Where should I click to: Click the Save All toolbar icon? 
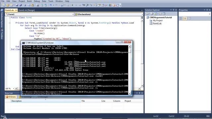tap(21, 5)
